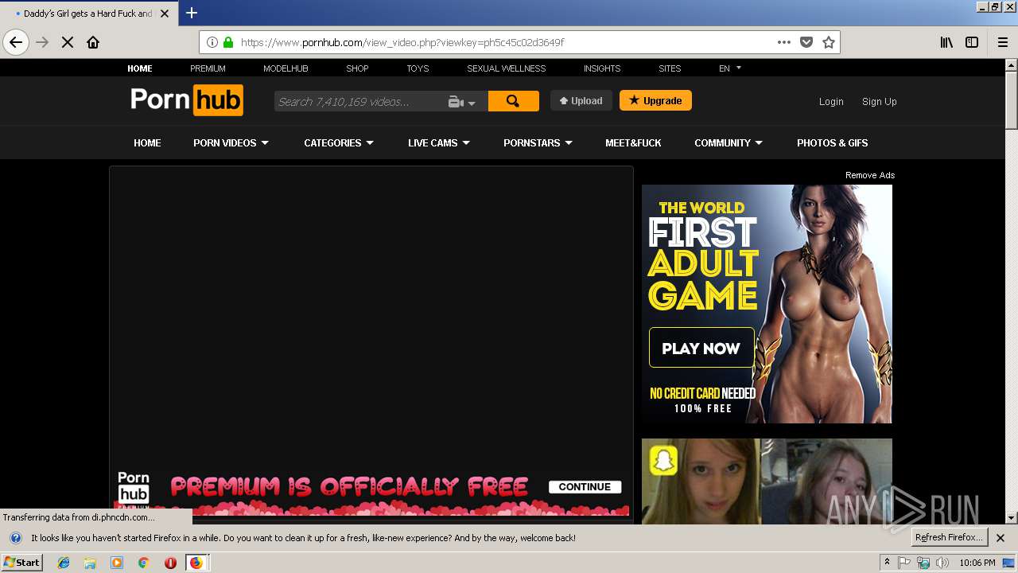
Task: Stop loading the page with the X button
Action: pyautogui.click(x=68, y=42)
